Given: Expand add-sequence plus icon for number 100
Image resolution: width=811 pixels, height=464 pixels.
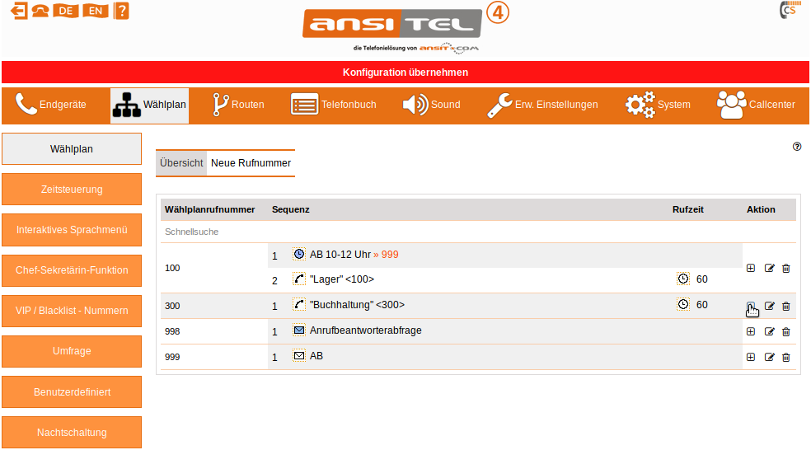Looking at the screenshot, I should (751, 268).
